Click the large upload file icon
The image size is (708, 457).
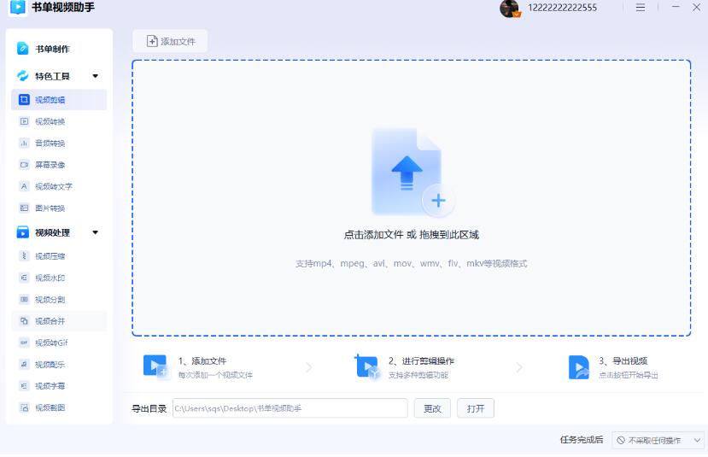pyautogui.click(x=412, y=173)
